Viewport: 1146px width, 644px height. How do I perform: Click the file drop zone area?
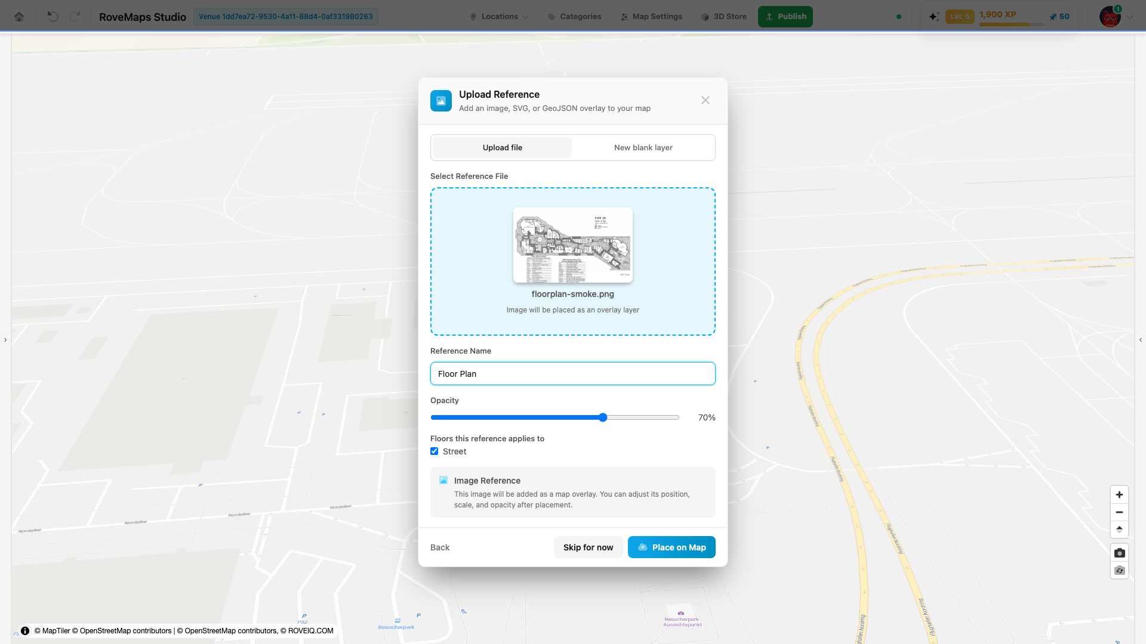coord(573,262)
